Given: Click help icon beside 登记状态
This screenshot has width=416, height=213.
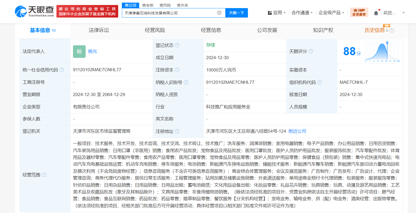Looking at the screenshot, I should point(177,45).
